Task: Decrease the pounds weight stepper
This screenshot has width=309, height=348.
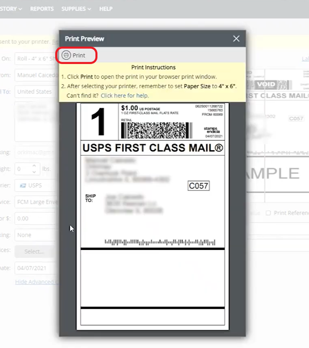Action: pyautogui.click(x=34, y=172)
